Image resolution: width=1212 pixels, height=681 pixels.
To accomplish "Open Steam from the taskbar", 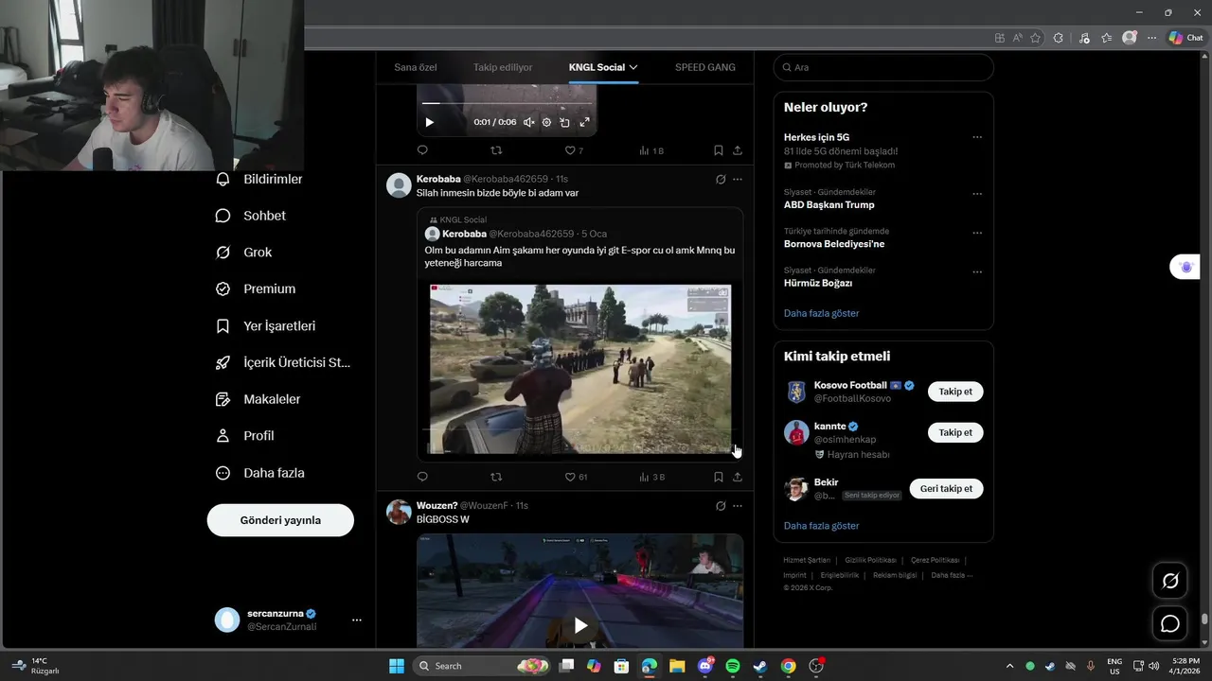I will coord(759,666).
